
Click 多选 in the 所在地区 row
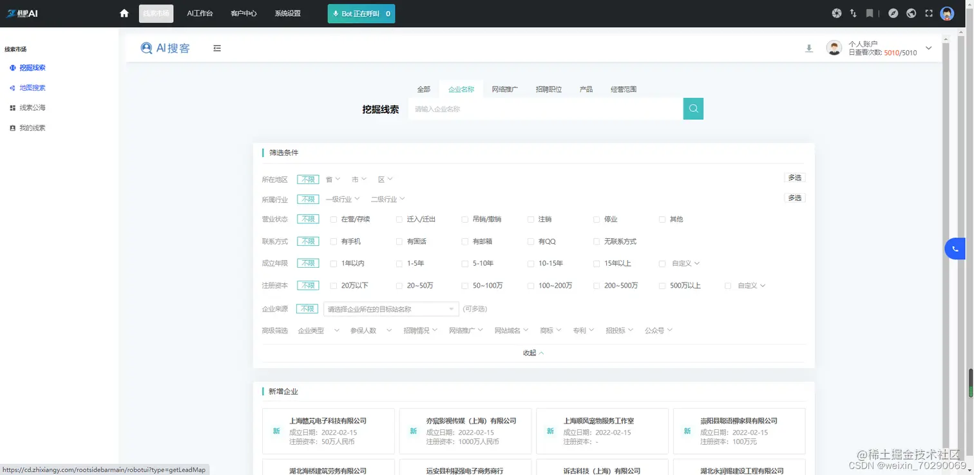pyautogui.click(x=795, y=178)
